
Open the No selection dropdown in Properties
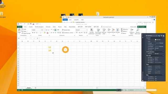(x=151, y=36)
